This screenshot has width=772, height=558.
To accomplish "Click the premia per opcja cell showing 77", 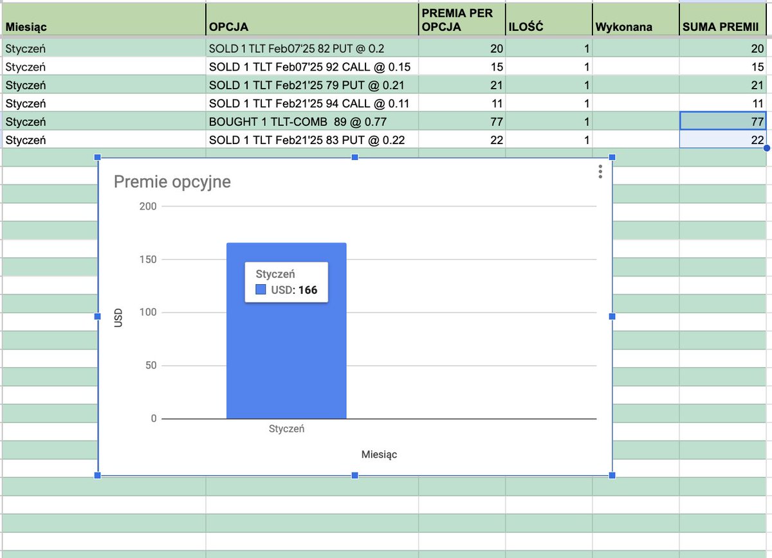I will (462, 121).
